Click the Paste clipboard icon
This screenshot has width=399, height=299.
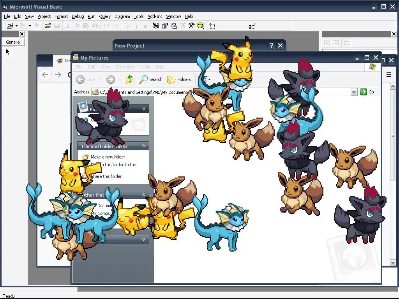click(x=86, y=26)
